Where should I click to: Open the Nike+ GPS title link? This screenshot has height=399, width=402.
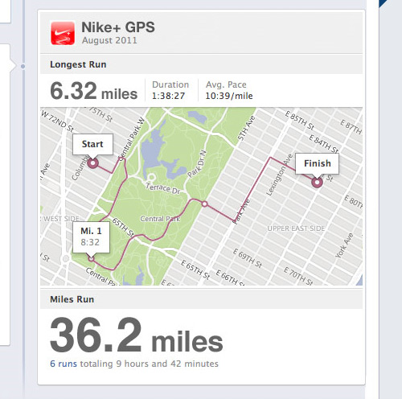click(x=118, y=27)
